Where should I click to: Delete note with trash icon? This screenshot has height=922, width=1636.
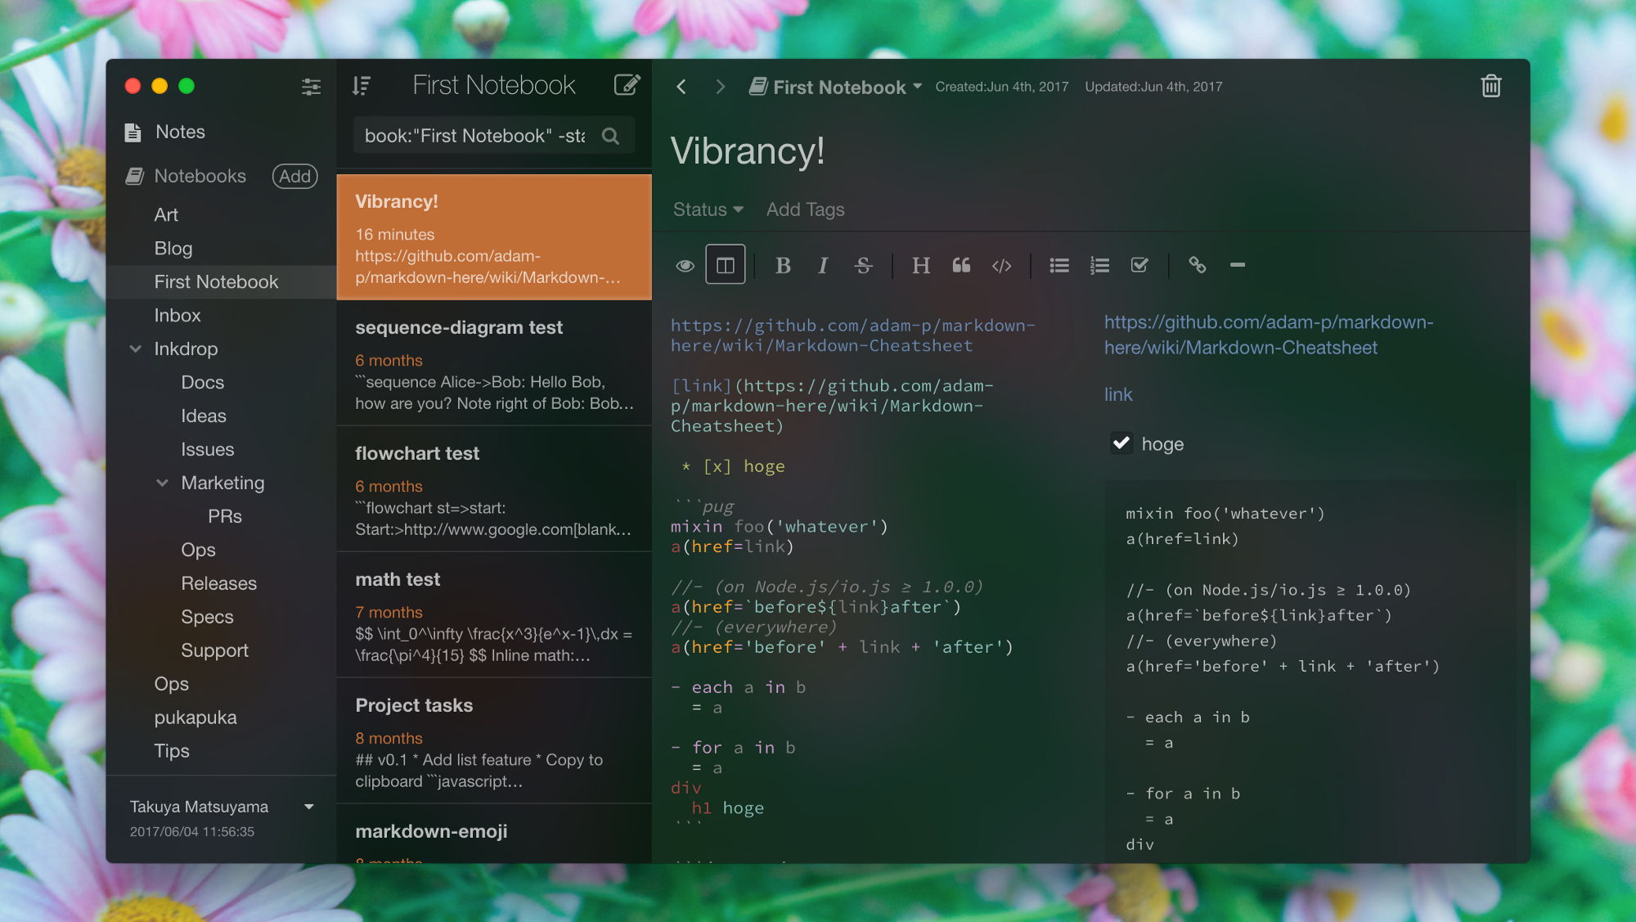(1491, 86)
